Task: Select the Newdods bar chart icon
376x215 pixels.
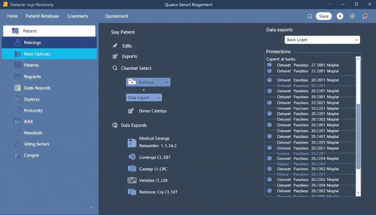Action: (x=17, y=133)
